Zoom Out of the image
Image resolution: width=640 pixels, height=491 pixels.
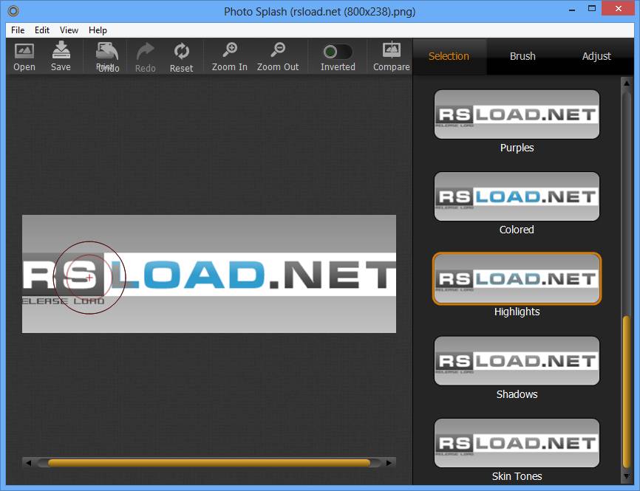click(278, 56)
